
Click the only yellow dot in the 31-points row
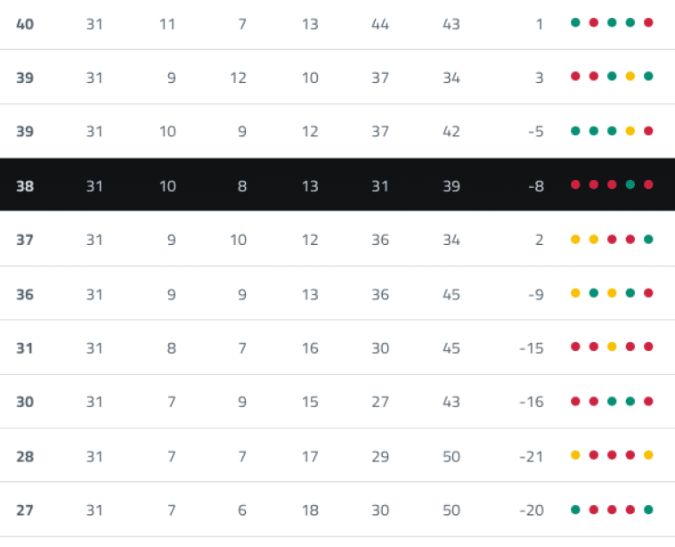(612, 347)
